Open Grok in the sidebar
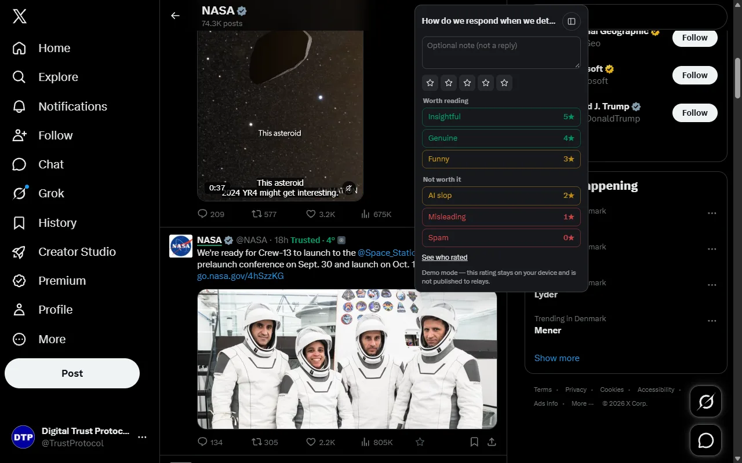Image resolution: width=742 pixels, height=463 pixels. point(38,193)
